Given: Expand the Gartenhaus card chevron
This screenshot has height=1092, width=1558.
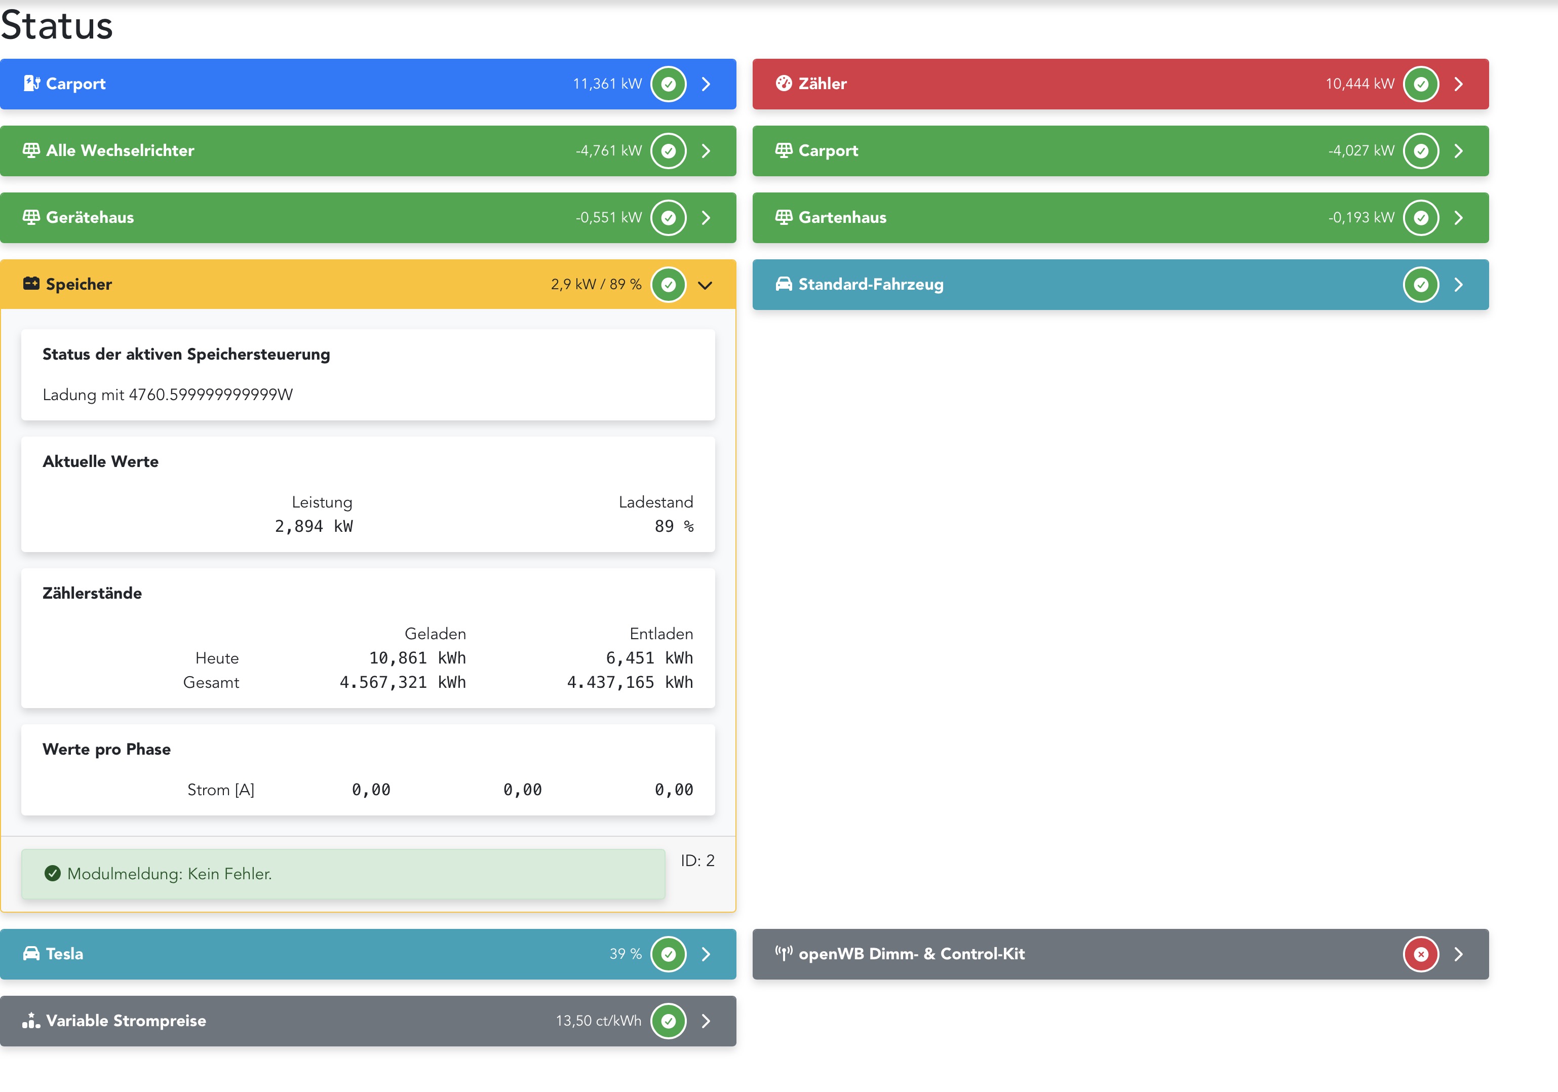Looking at the screenshot, I should coord(1458,218).
